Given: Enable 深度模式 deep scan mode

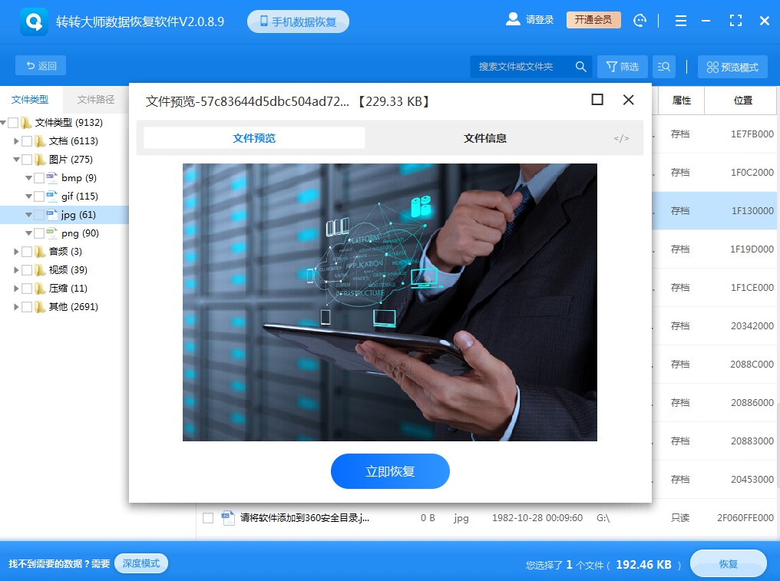Looking at the screenshot, I should [x=140, y=563].
